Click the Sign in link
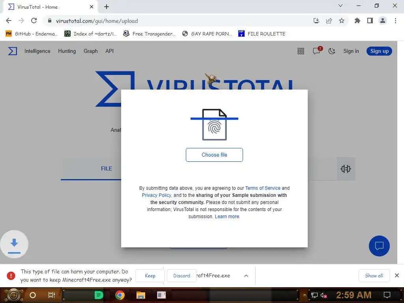Viewport: 404px width, 303px height. point(351,51)
